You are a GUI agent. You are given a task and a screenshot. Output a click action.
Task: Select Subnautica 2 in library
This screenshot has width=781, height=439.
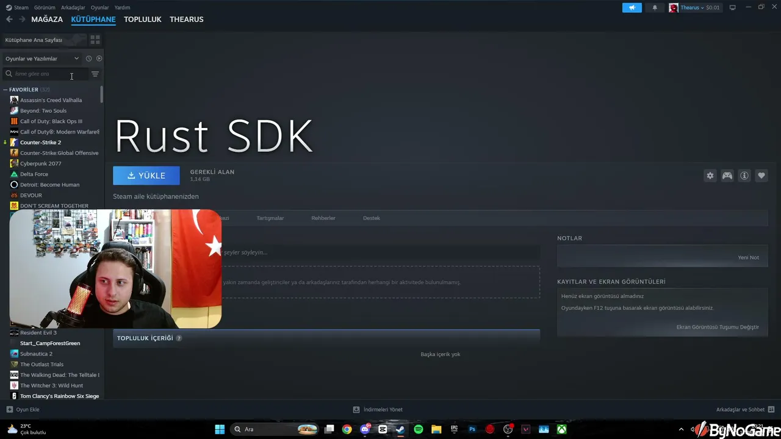click(36, 354)
